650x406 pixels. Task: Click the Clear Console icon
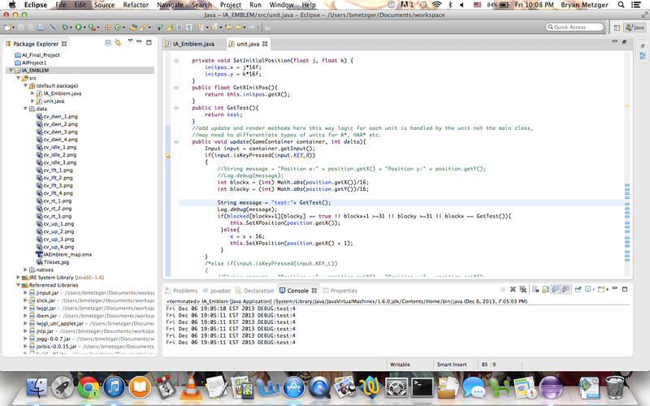click(x=535, y=290)
